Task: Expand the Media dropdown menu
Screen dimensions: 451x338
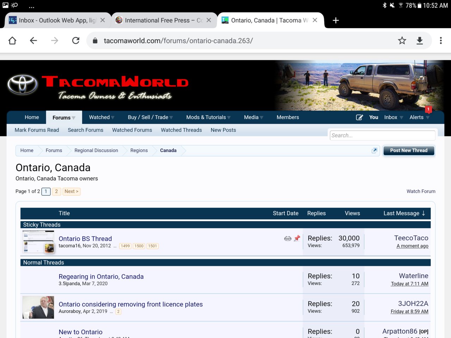Action: click(261, 117)
